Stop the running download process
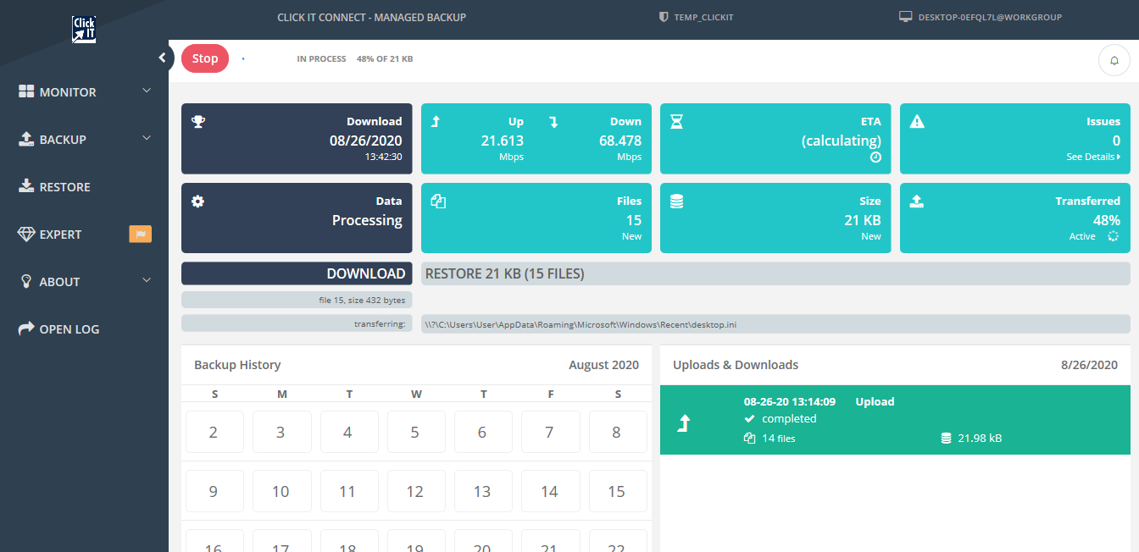Image resolution: width=1139 pixels, height=552 pixels. pos(205,58)
